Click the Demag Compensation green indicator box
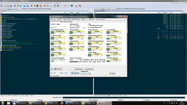Image resolution: width=187 pixels, height=105 pixels. coord(90,38)
